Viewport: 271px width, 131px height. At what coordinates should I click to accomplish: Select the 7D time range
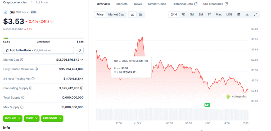click(183, 14)
